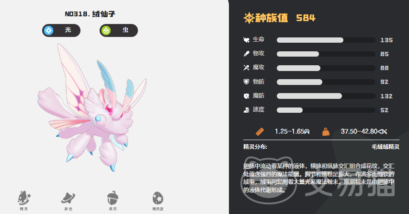Click the 魔防 shield stat icon
This screenshot has height=214, width=409.
coord(246,96)
